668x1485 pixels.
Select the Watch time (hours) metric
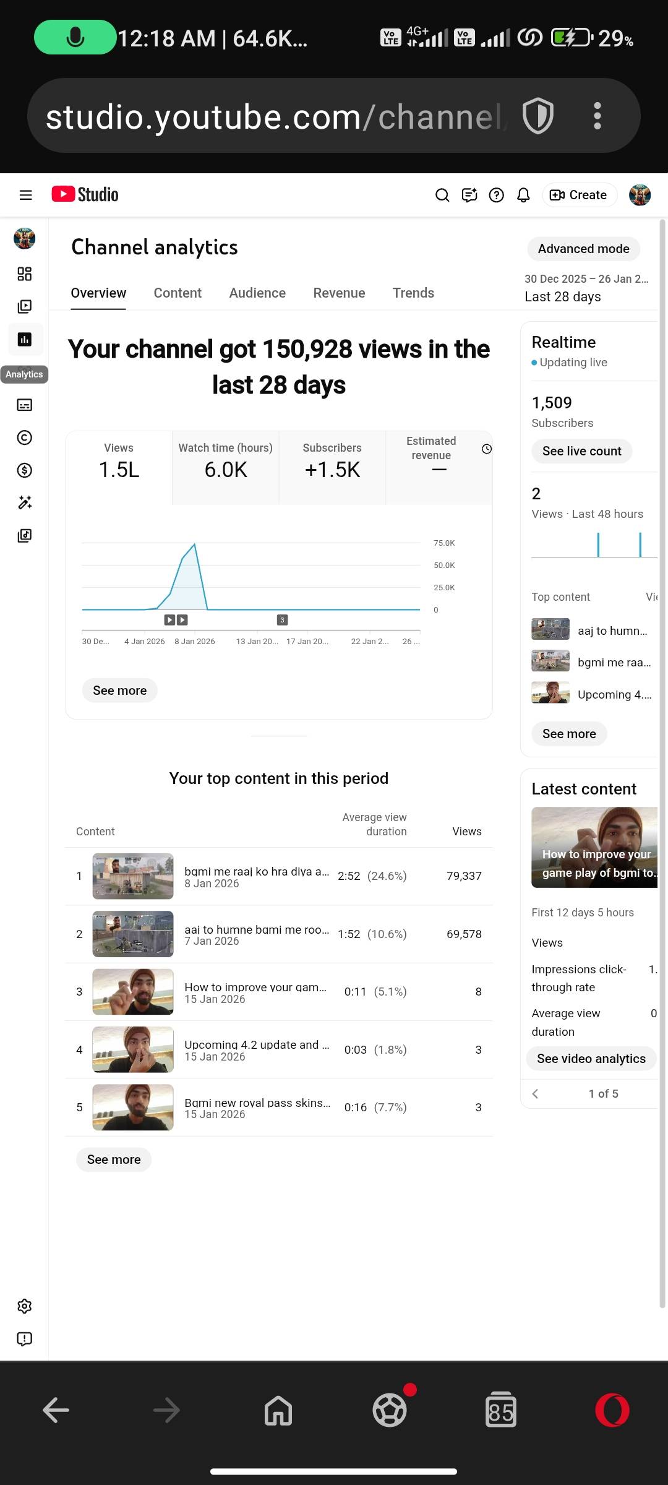pos(226,461)
